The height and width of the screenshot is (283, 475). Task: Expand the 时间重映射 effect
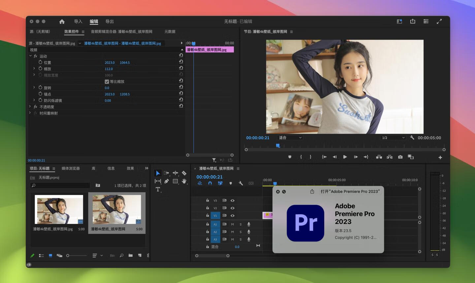pos(30,113)
